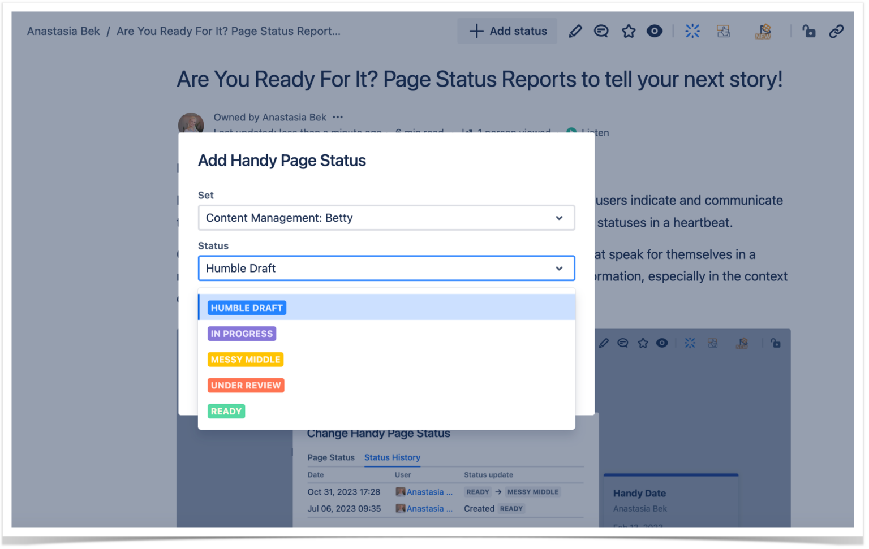The image size is (869, 549).
Task: Click the sparkle icon in embedded screenshot toolbar
Action: [x=690, y=343]
